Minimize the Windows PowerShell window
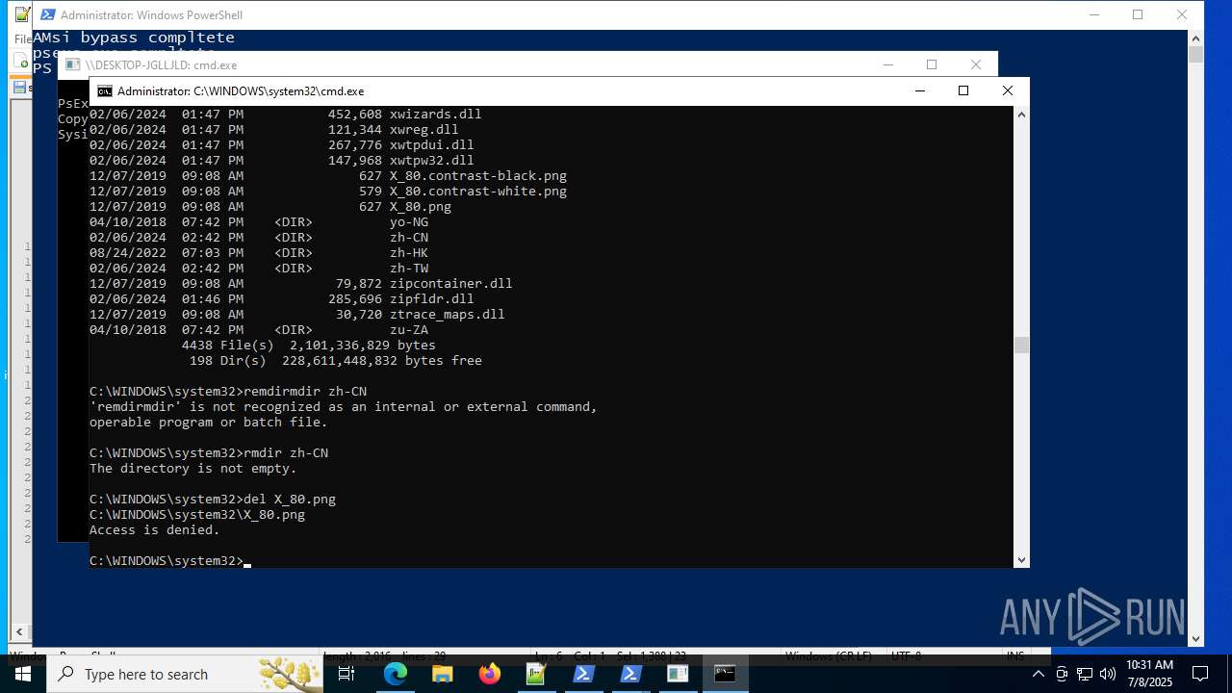This screenshot has width=1232, height=693. 1094,14
